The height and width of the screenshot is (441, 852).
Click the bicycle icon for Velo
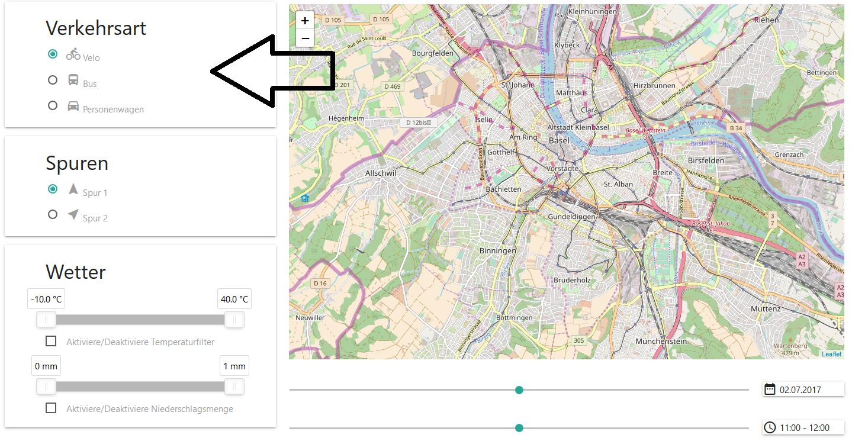point(73,54)
